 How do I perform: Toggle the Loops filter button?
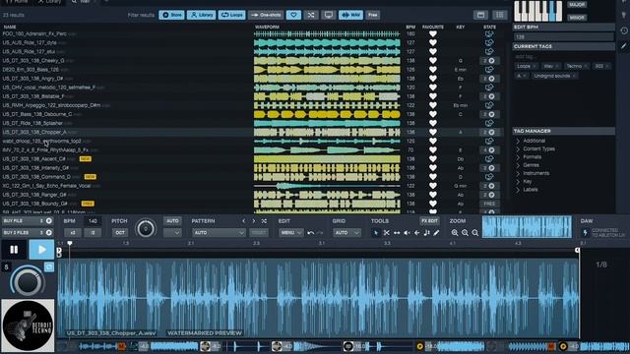tap(232, 15)
